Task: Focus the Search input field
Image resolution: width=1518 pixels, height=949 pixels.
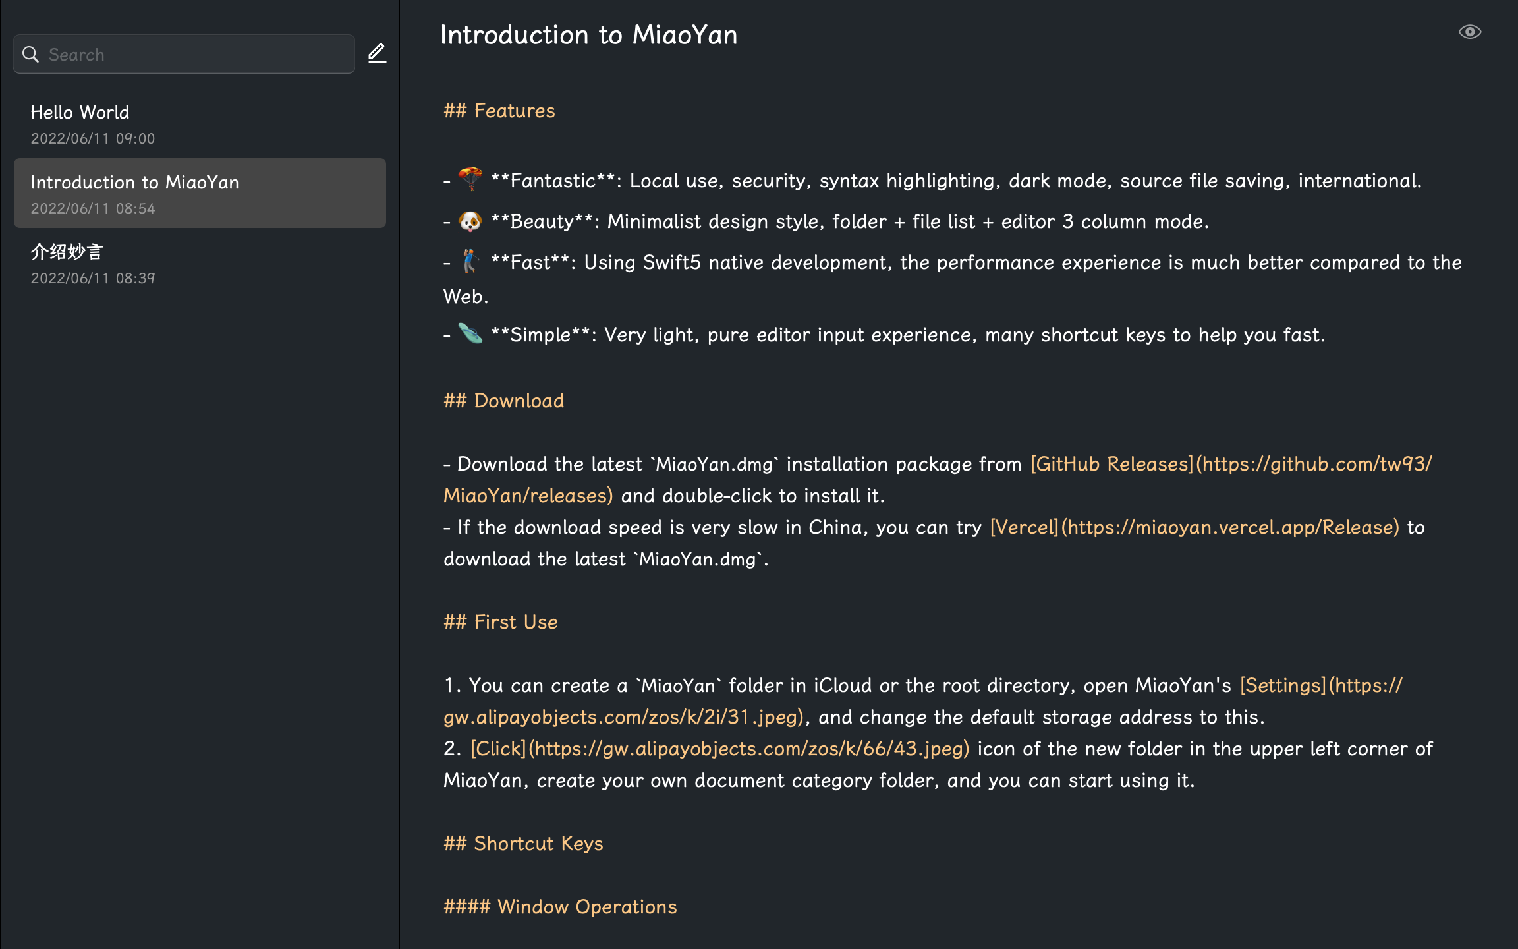Action: click(x=184, y=54)
